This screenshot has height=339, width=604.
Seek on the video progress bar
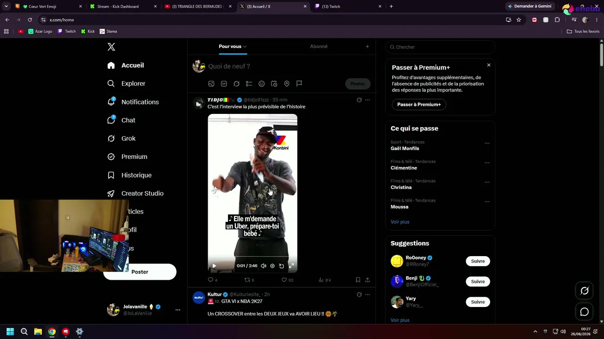point(252,257)
